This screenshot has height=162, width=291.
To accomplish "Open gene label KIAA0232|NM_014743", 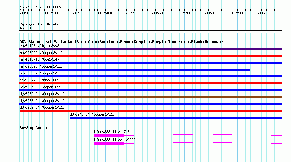I will (112, 132).
